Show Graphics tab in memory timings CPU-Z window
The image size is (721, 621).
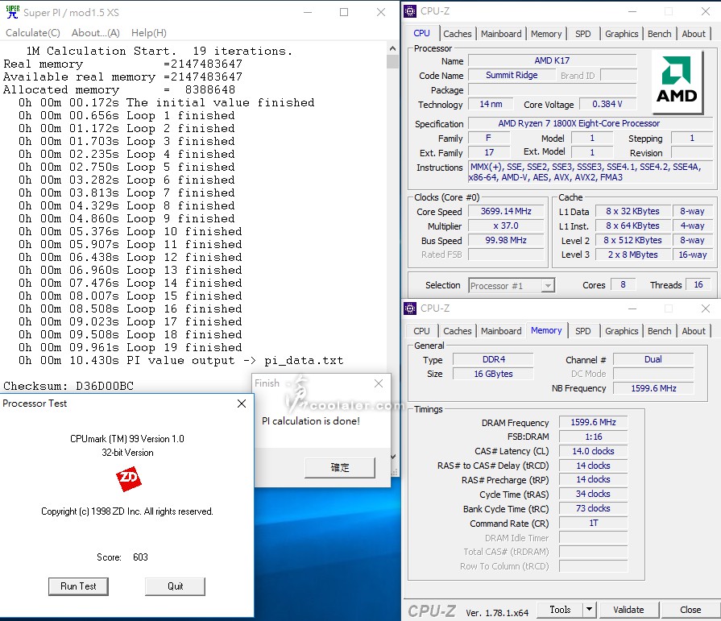[x=622, y=331]
